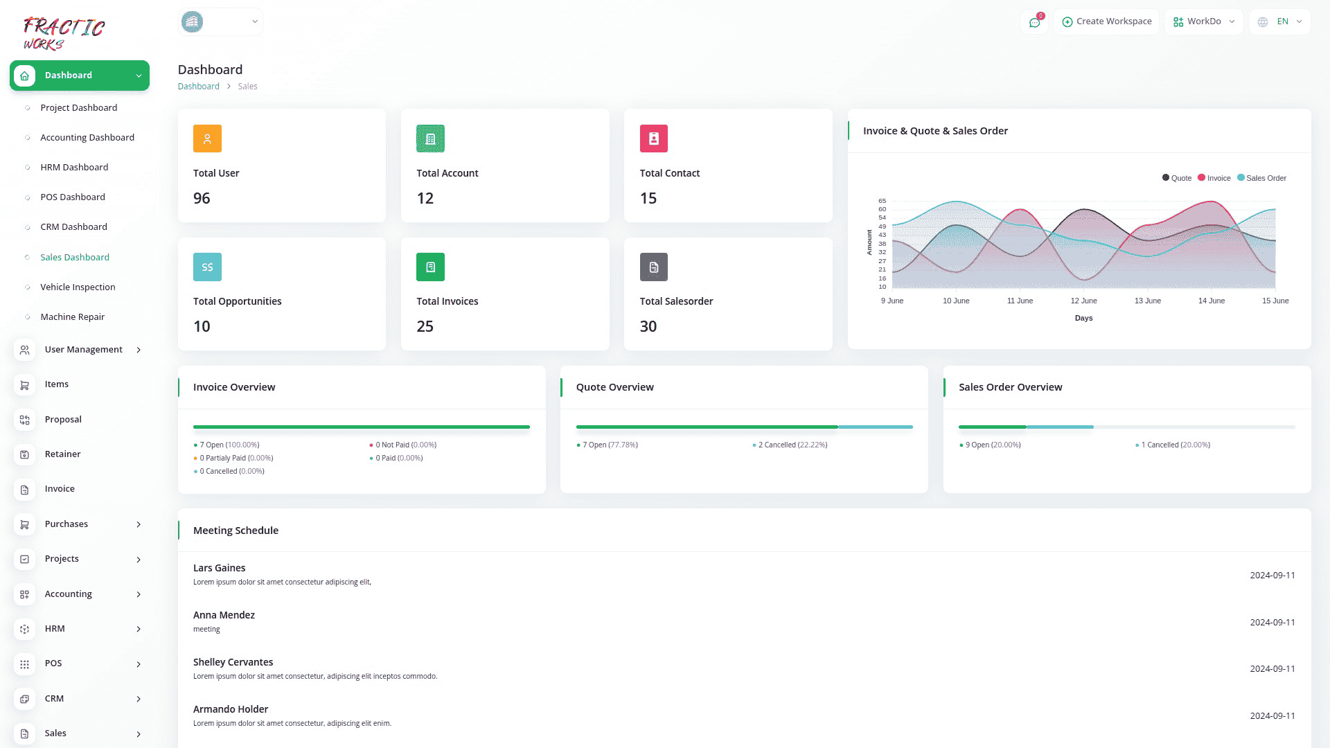
Task: Click the Fractic Works logo
Action: pos(64,33)
